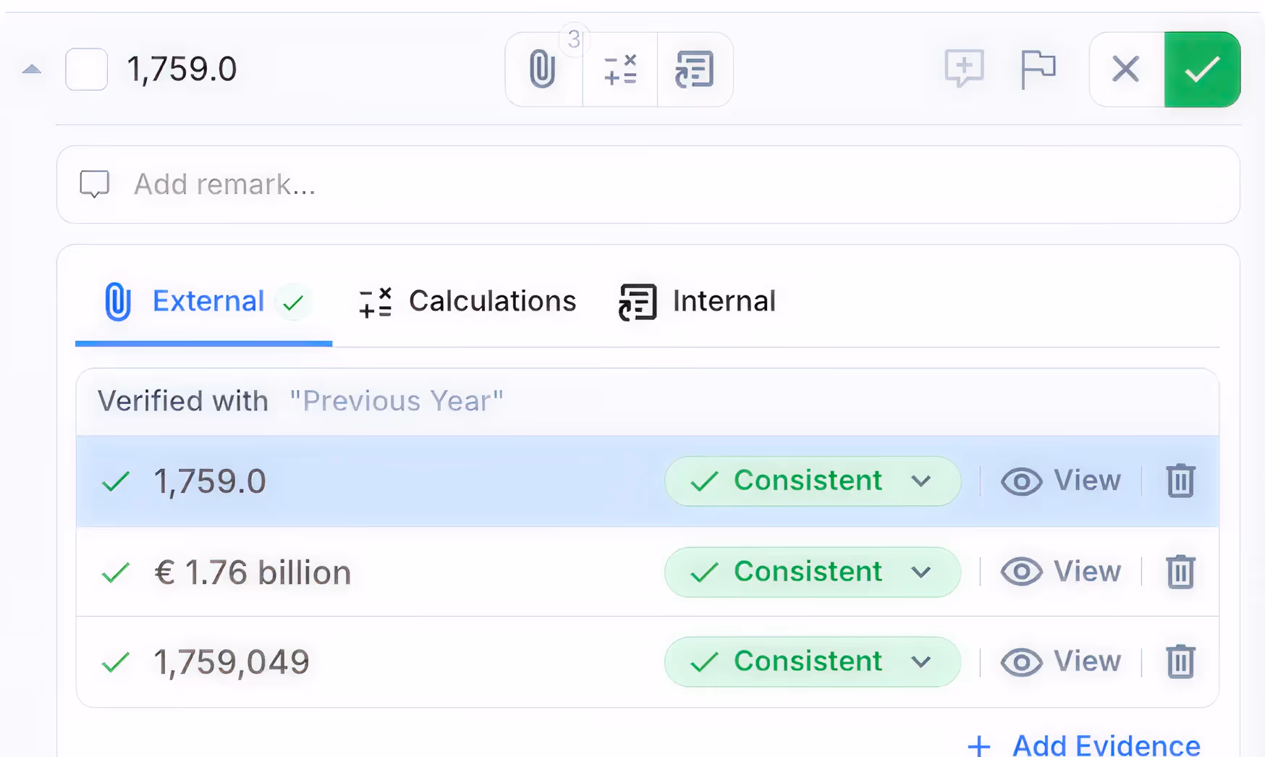Switch to the Calculations tab
The width and height of the screenshot is (1265, 757).
click(467, 302)
